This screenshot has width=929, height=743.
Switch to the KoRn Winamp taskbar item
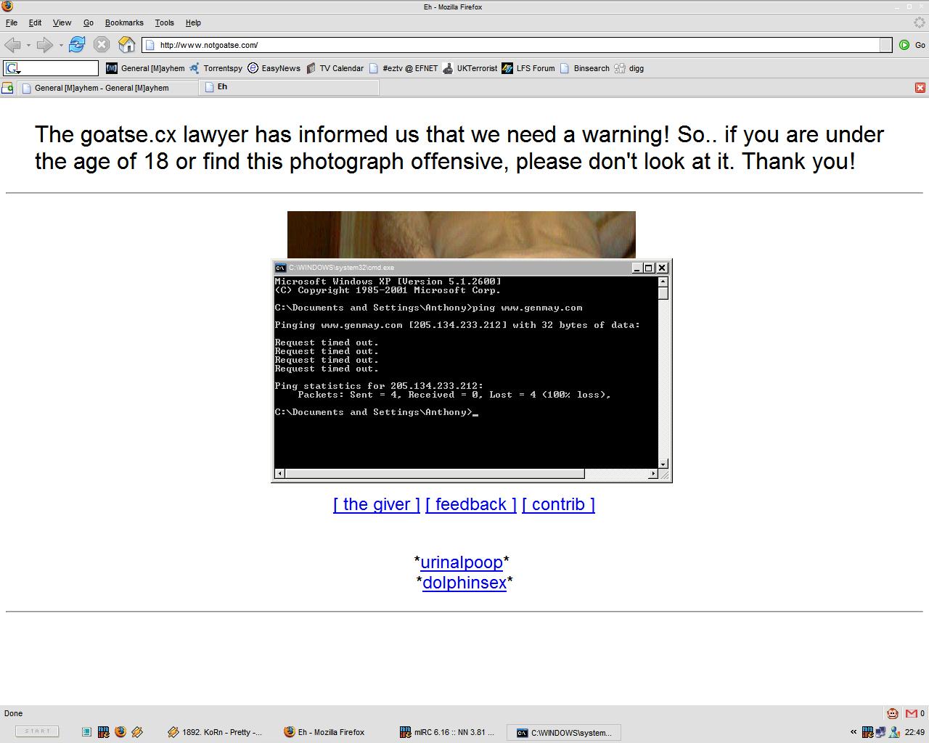tap(216, 732)
